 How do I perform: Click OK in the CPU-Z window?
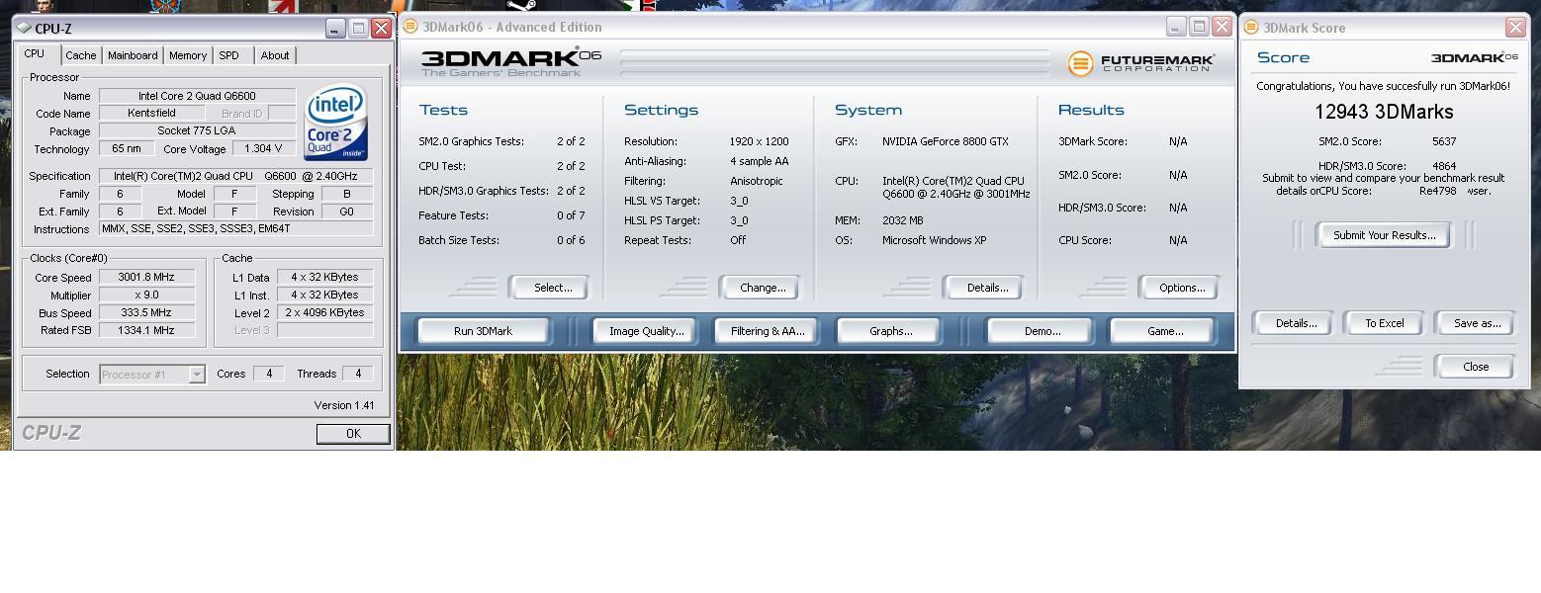coord(353,434)
